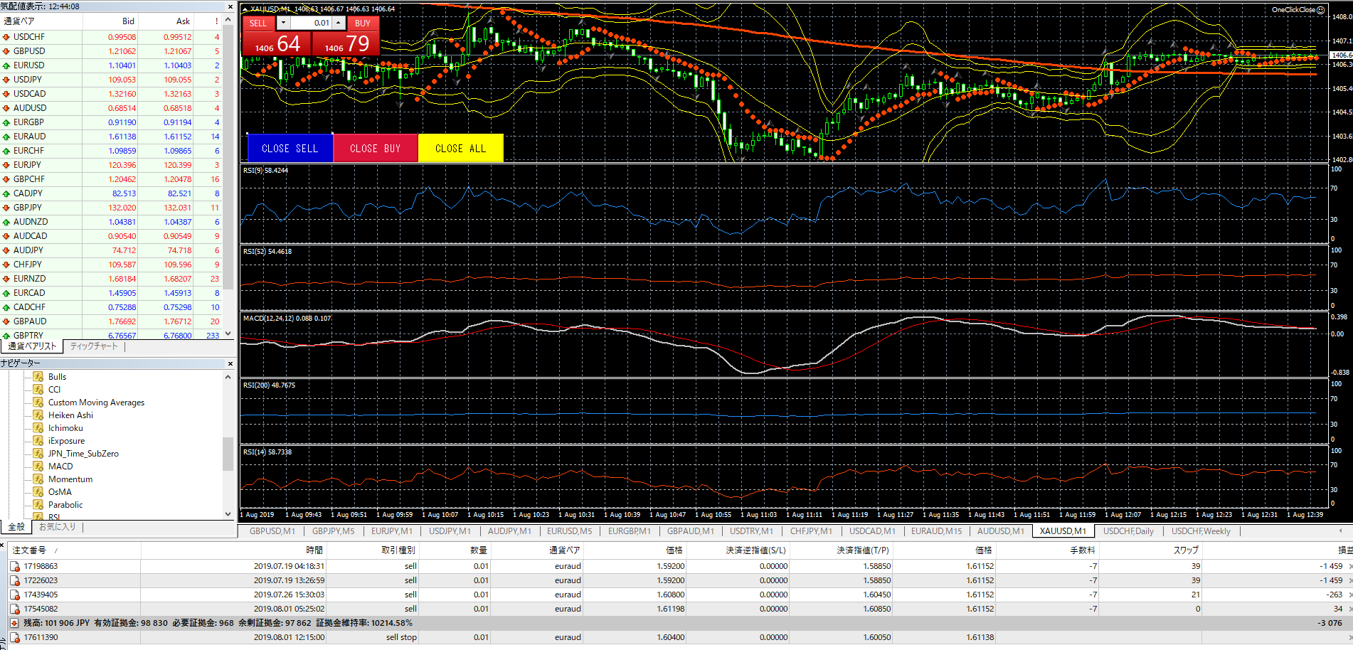Decrease lot volume with the down arrow
The image size is (1353, 650).
pyautogui.click(x=284, y=23)
